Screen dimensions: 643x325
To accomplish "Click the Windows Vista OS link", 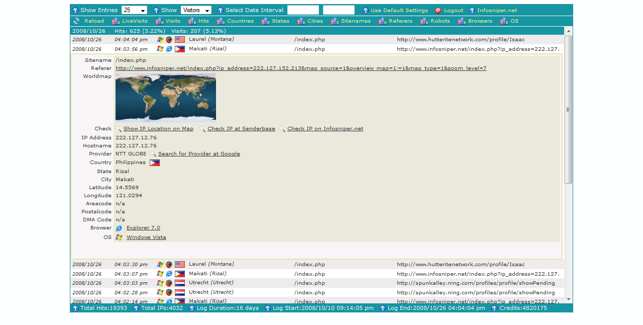I will pyautogui.click(x=146, y=237).
